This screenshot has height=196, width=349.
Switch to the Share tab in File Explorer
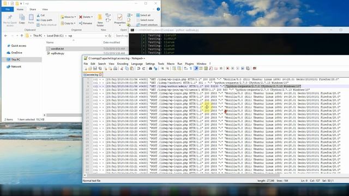[33, 9]
